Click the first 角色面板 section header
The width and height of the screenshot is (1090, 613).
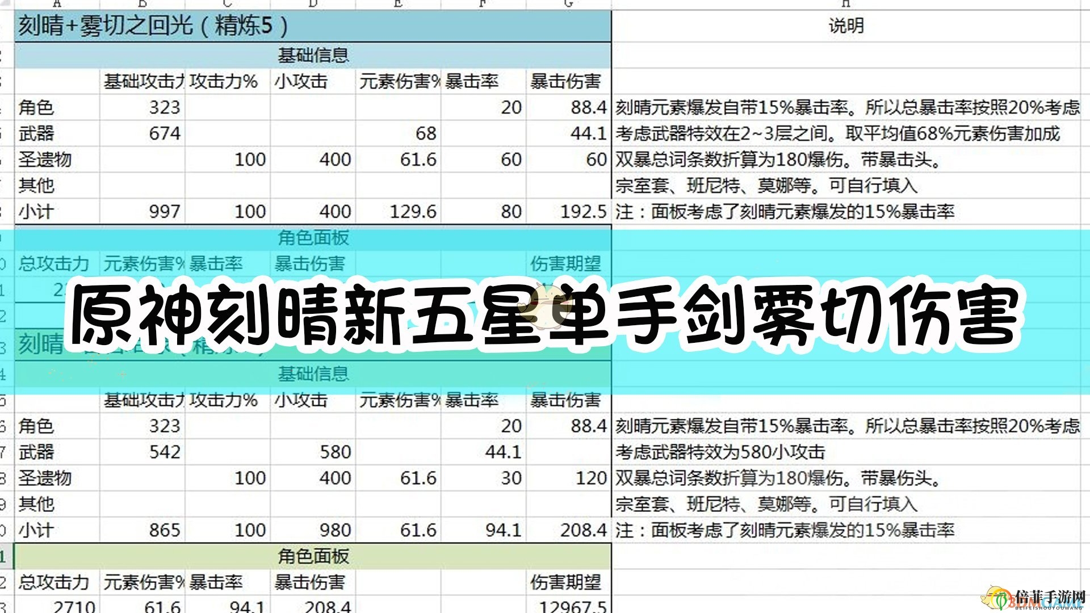[313, 238]
